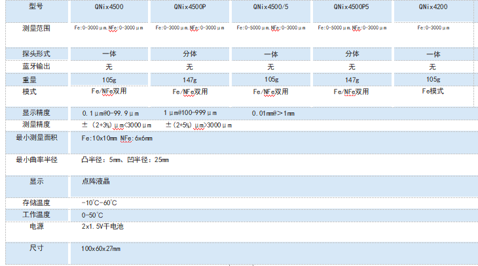Viewport: 478px width, 266px height.
Task: Select the QNix4500P model header cell
Action: pyautogui.click(x=190, y=7)
